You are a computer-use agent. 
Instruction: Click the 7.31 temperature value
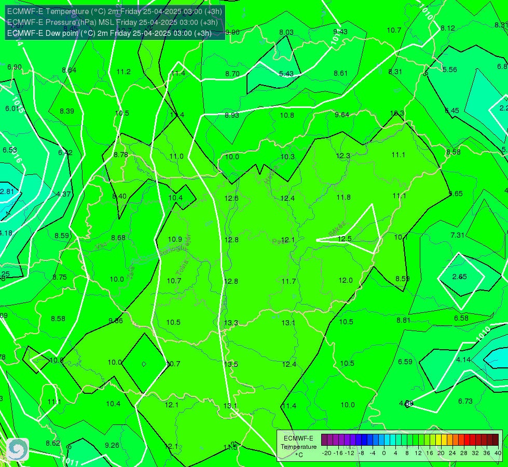(x=458, y=235)
